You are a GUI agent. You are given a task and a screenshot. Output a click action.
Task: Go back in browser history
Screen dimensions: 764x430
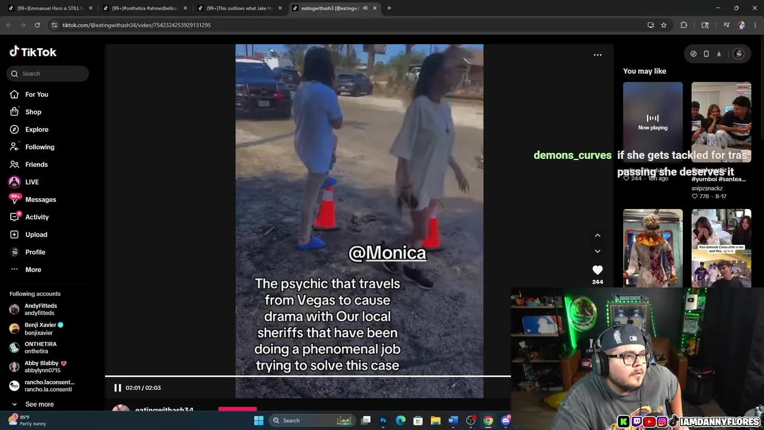8,25
